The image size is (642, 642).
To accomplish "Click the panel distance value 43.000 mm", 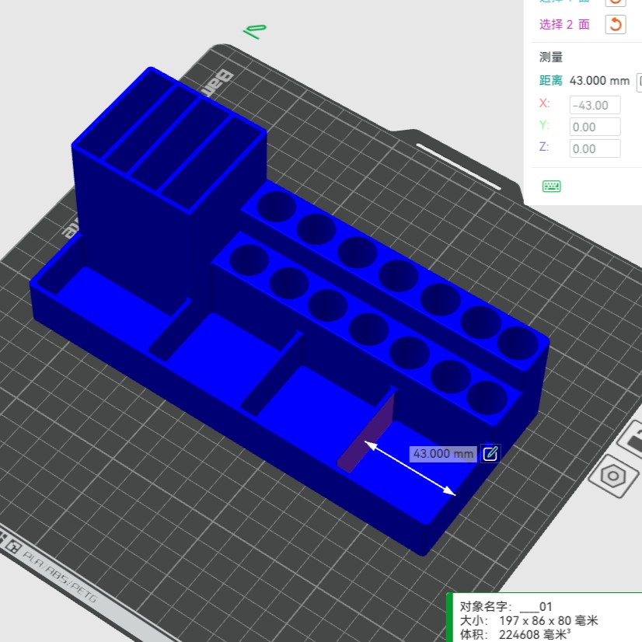I will [x=599, y=81].
